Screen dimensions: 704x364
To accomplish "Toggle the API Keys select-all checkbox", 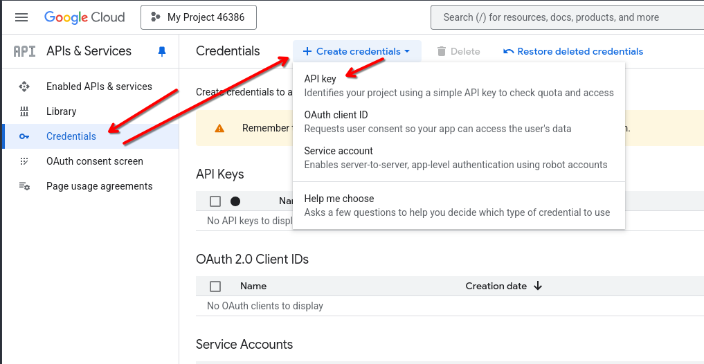I will click(215, 201).
